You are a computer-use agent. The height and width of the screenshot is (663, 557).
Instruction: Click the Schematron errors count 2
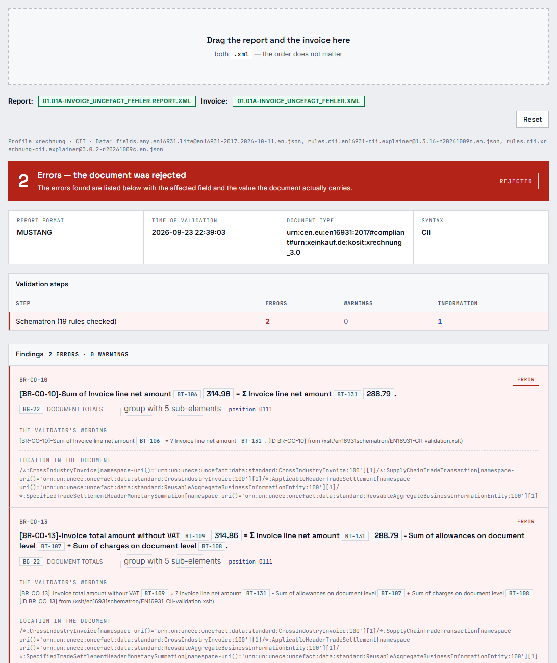[x=267, y=321]
